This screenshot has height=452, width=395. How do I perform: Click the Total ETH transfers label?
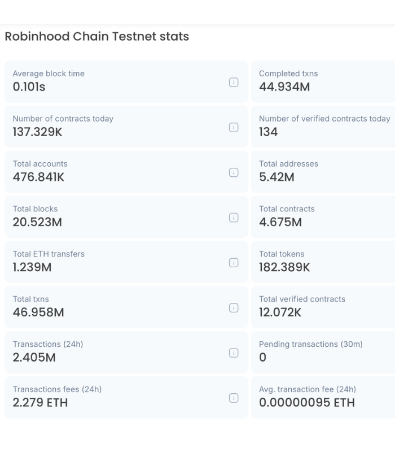[49, 254]
